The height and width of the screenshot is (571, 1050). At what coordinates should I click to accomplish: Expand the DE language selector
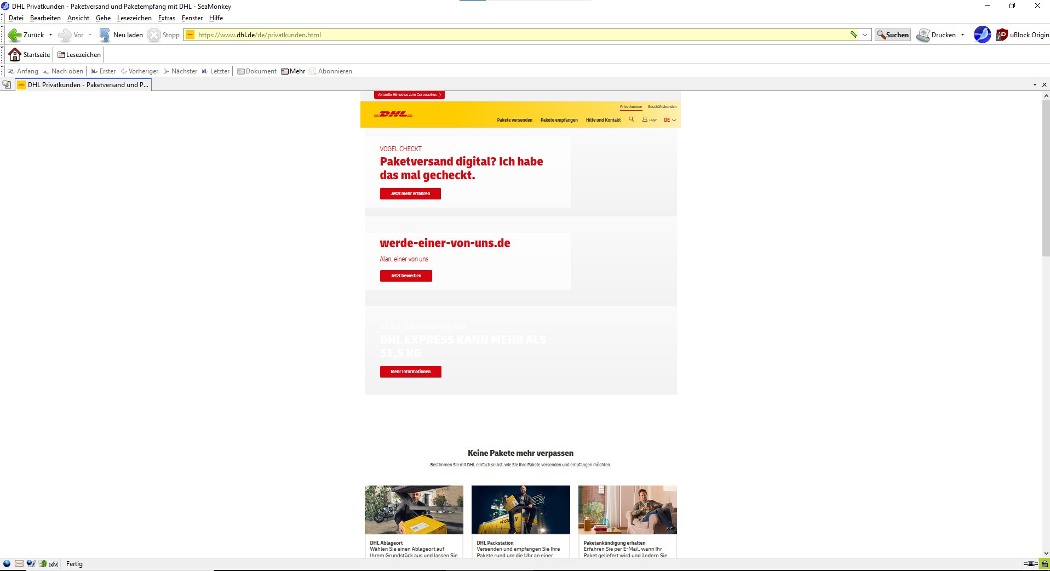tap(670, 120)
